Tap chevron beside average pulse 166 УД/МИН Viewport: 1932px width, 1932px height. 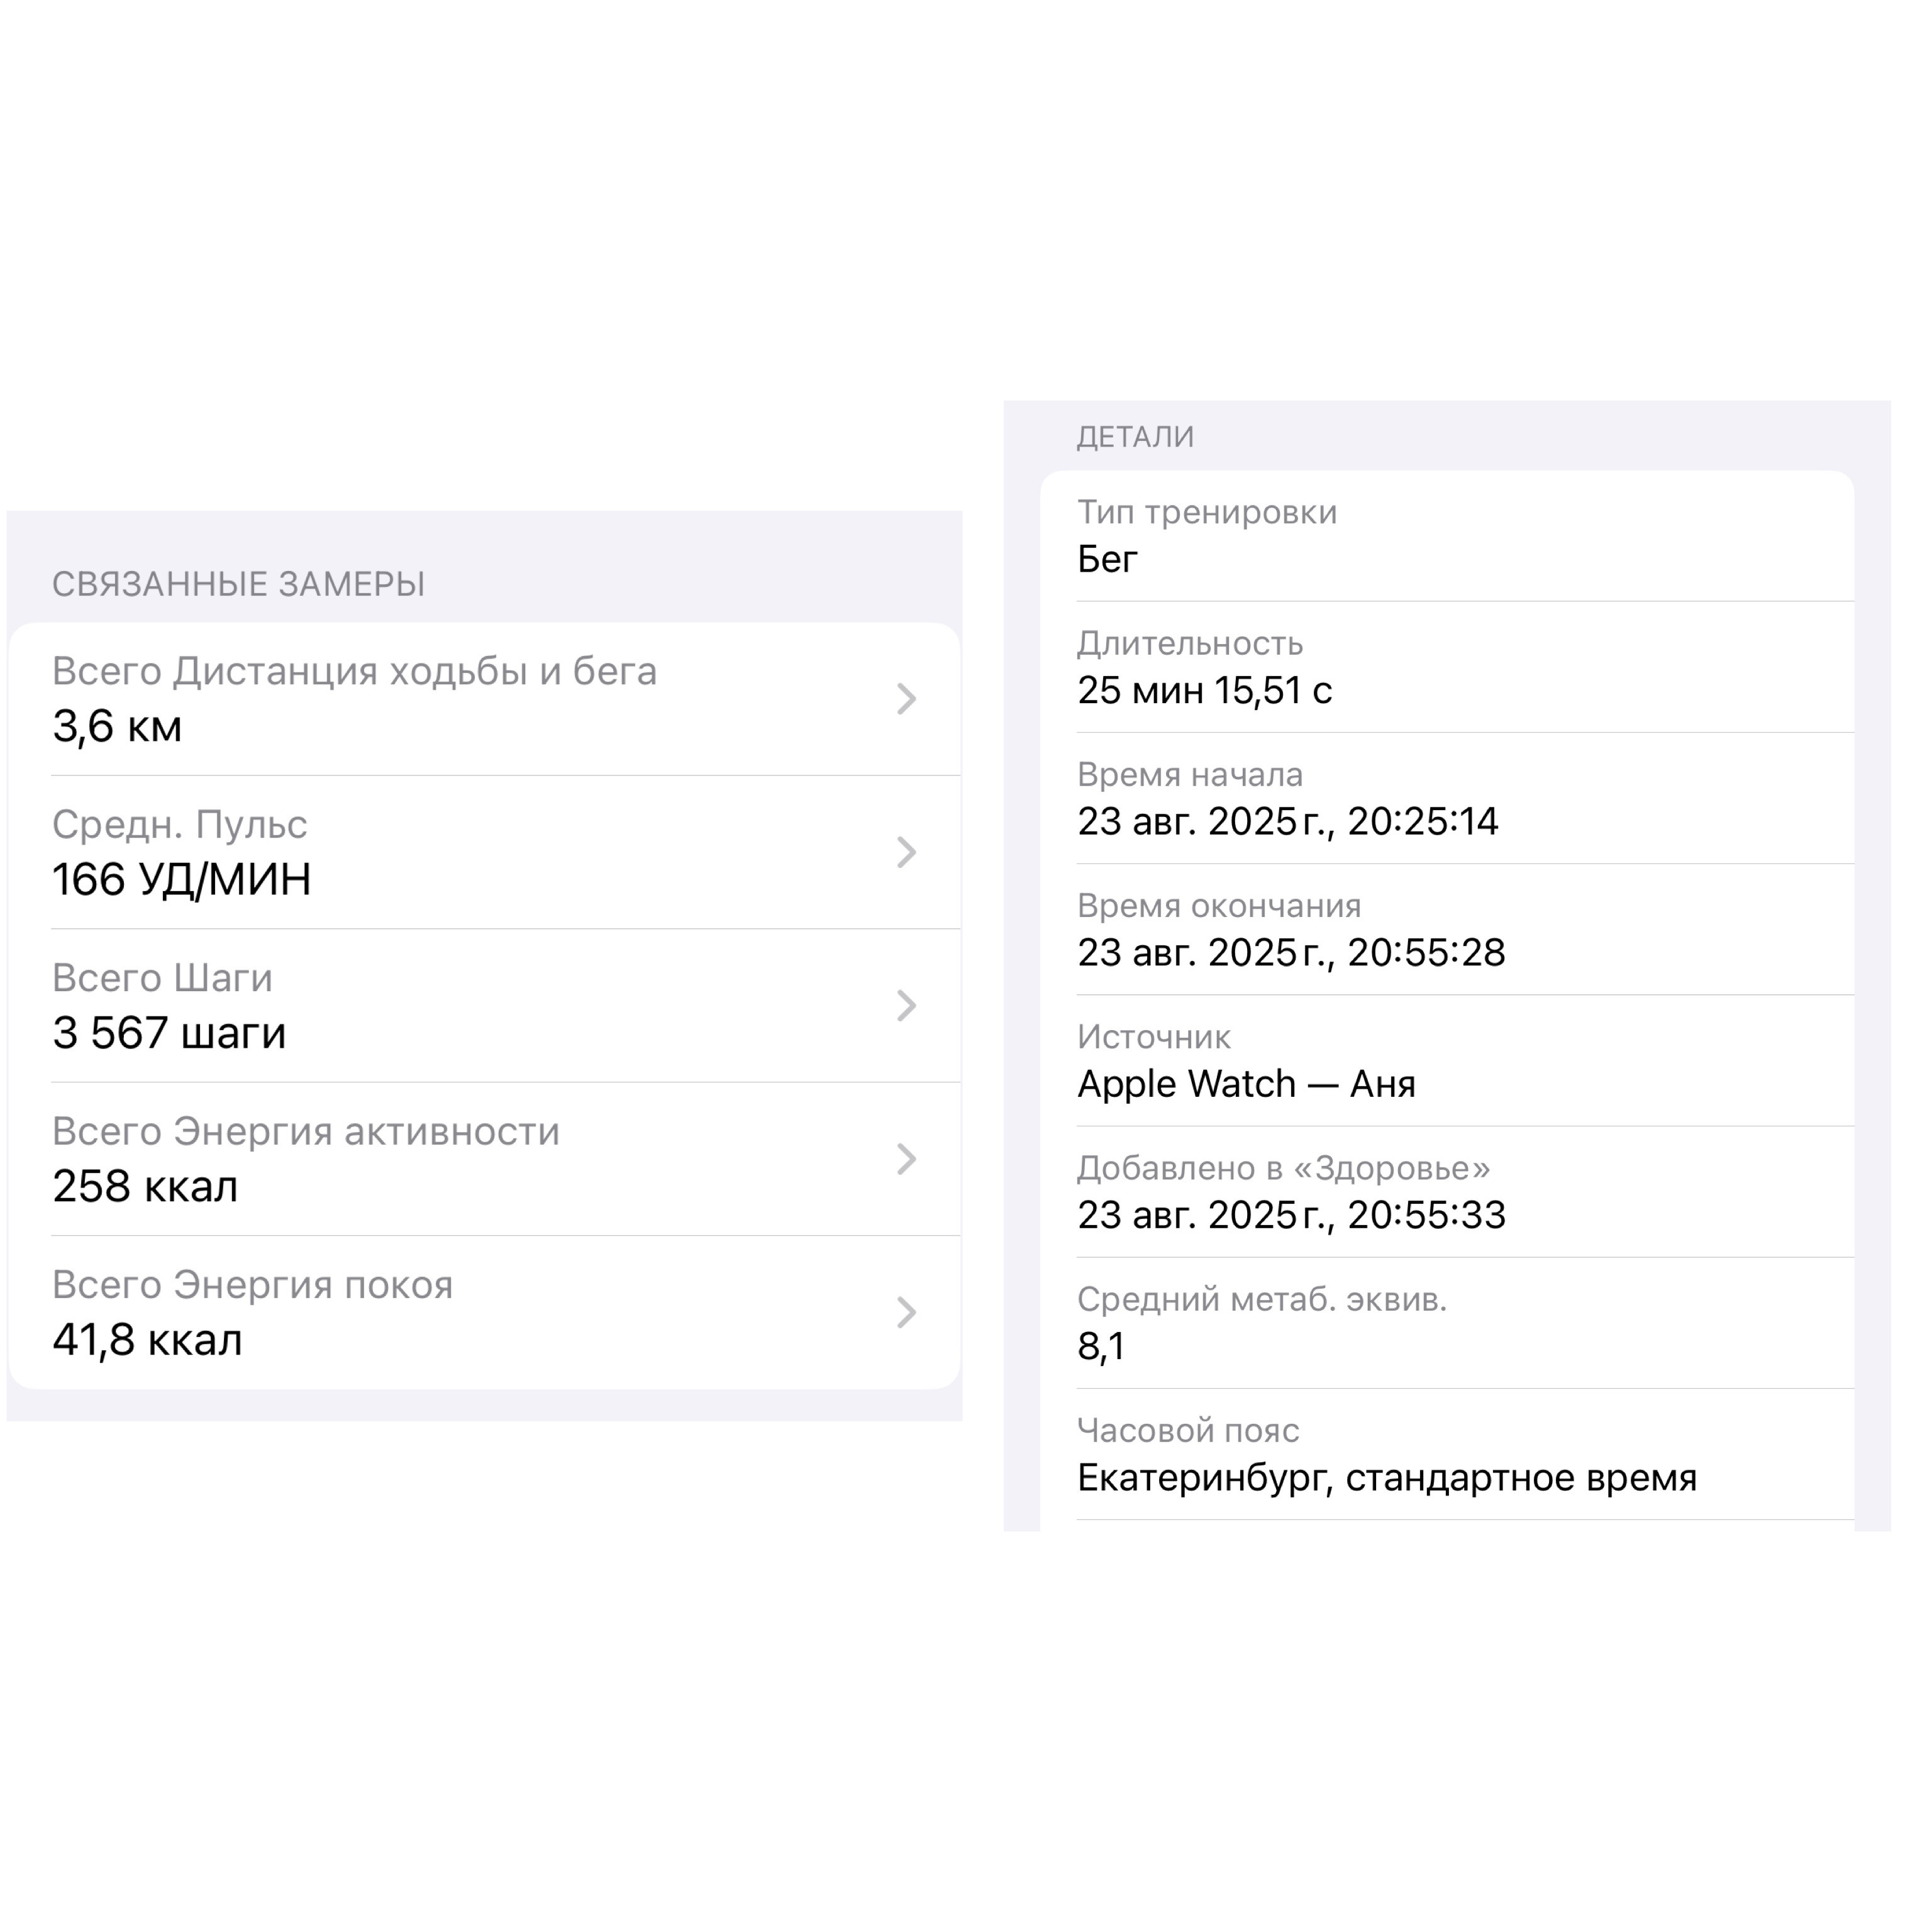tap(906, 852)
